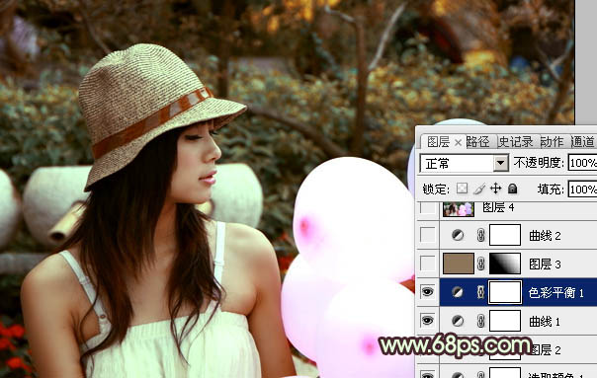Open the 史记录 (History) tab

click(x=516, y=142)
